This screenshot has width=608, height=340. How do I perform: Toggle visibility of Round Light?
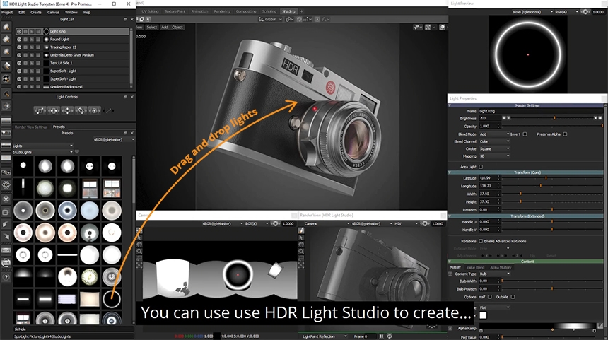point(19,39)
